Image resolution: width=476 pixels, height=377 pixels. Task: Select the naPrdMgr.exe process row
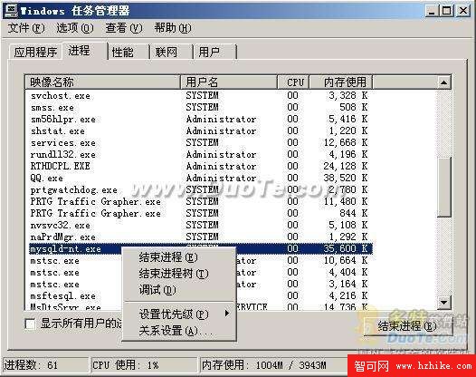[x=199, y=237]
